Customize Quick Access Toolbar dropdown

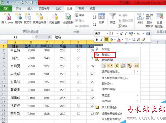37,2
